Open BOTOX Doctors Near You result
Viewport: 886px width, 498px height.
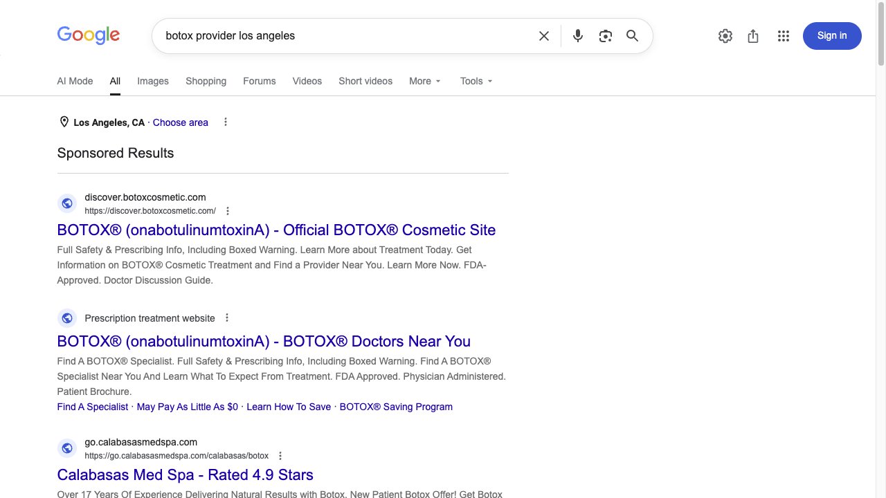[264, 341]
